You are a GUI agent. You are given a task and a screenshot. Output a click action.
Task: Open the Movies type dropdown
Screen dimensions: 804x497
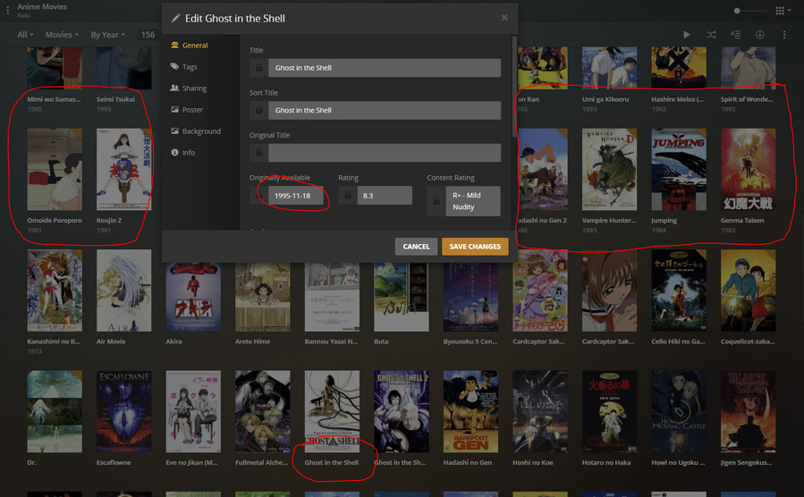pyautogui.click(x=62, y=34)
